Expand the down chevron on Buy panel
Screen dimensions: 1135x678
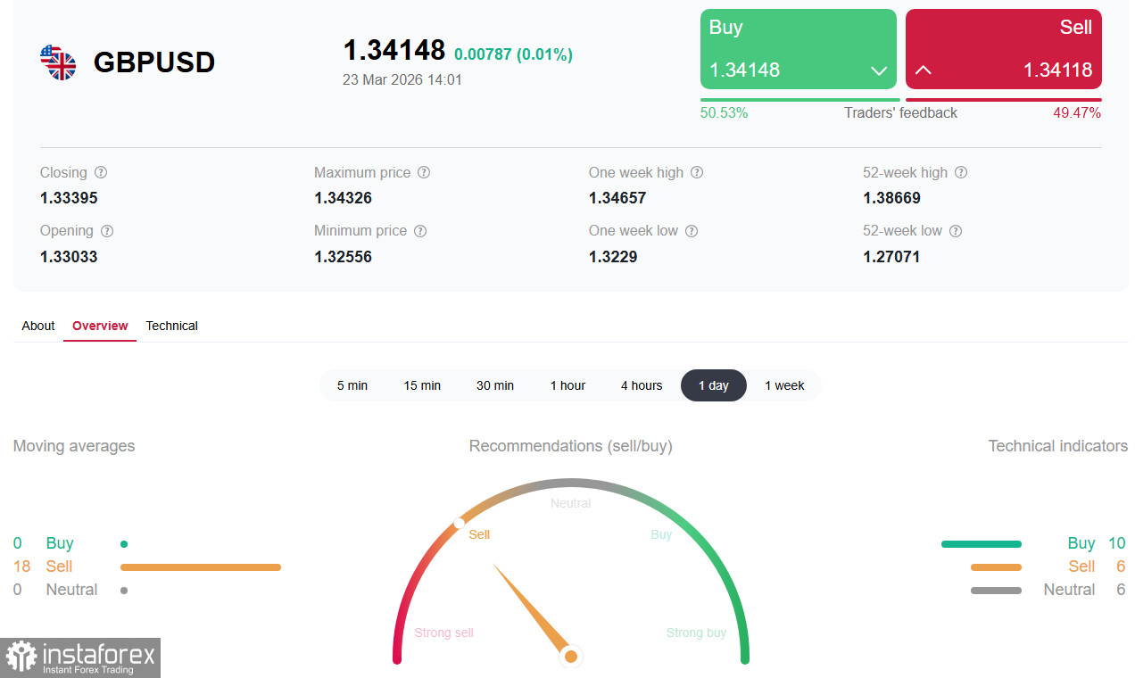coord(879,70)
